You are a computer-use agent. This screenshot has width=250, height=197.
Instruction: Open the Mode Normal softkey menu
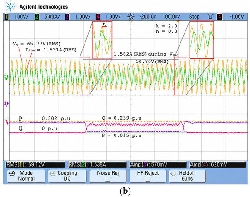(26, 176)
